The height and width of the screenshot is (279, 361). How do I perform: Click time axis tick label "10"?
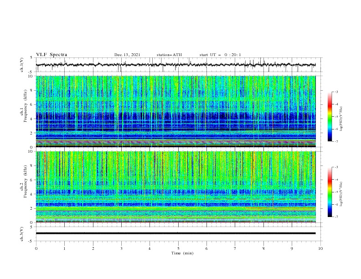[320, 248]
